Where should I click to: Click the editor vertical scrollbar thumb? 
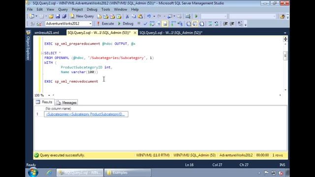pos(285,56)
